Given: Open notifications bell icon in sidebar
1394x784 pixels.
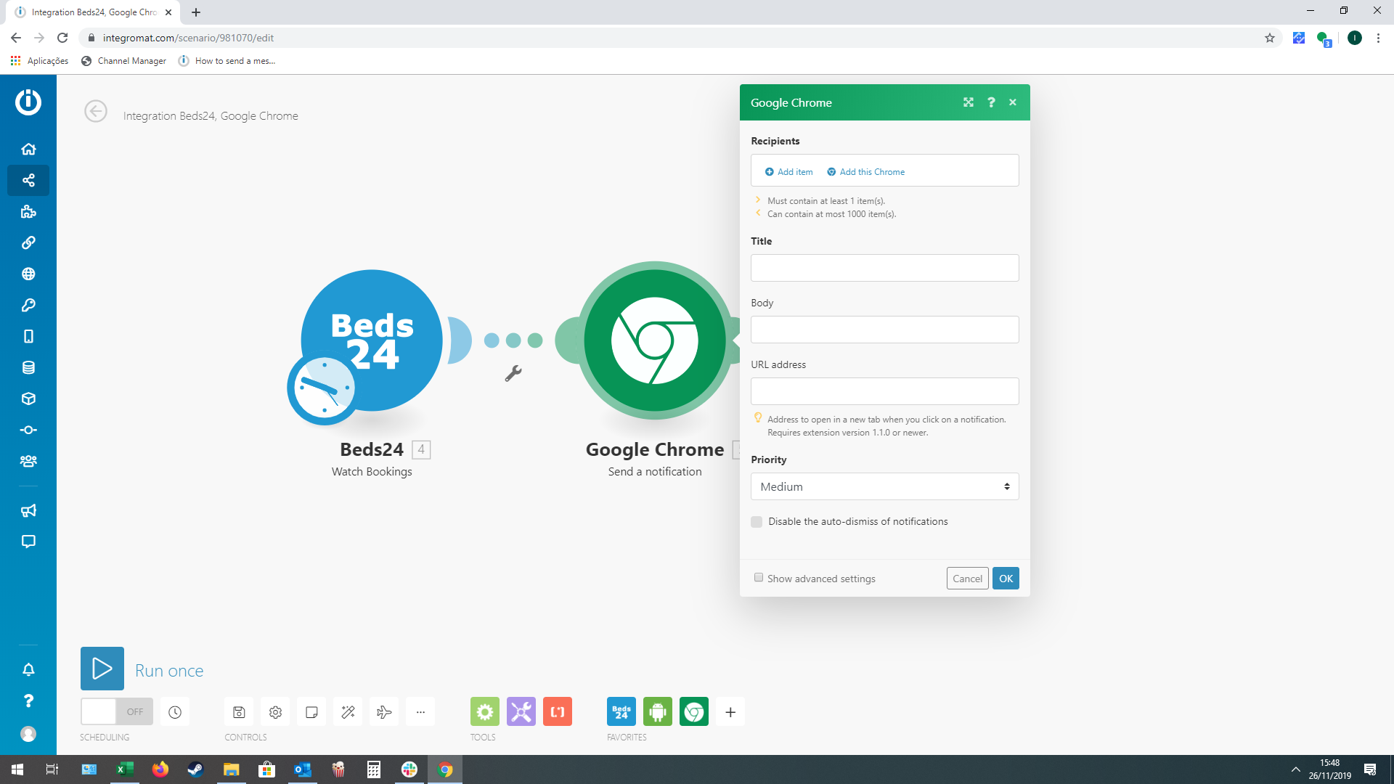Looking at the screenshot, I should 28,669.
